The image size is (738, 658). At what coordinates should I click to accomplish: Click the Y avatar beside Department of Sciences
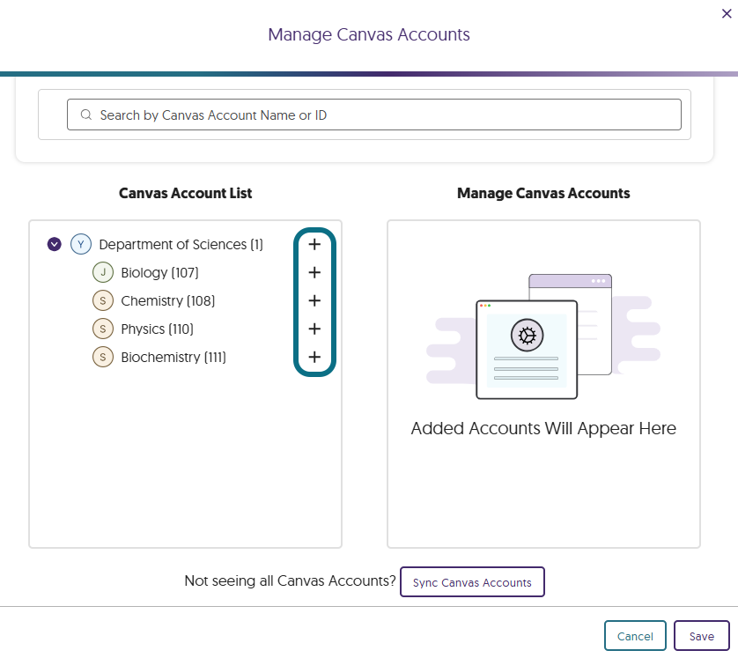click(81, 244)
